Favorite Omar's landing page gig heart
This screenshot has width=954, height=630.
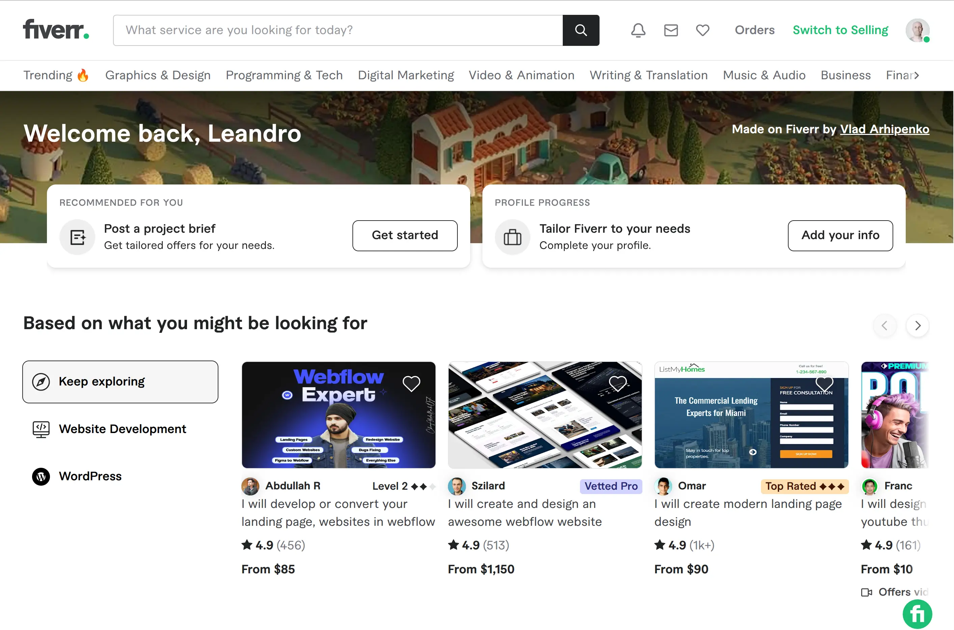point(824,383)
